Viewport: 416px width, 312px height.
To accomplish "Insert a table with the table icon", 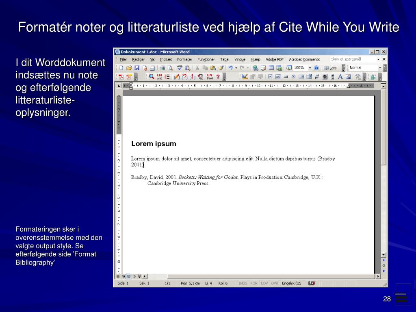I will (271, 68).
